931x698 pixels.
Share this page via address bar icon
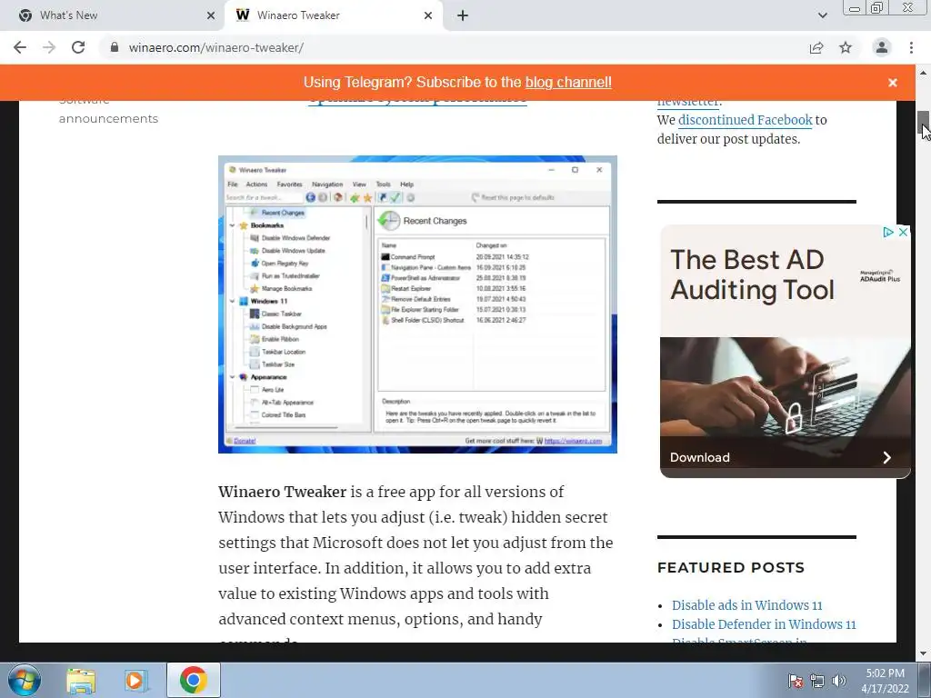(x=816, y=47)
